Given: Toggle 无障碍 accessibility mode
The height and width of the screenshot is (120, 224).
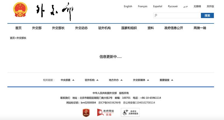Looking at the screenshot, I should (x=197, y=6).
